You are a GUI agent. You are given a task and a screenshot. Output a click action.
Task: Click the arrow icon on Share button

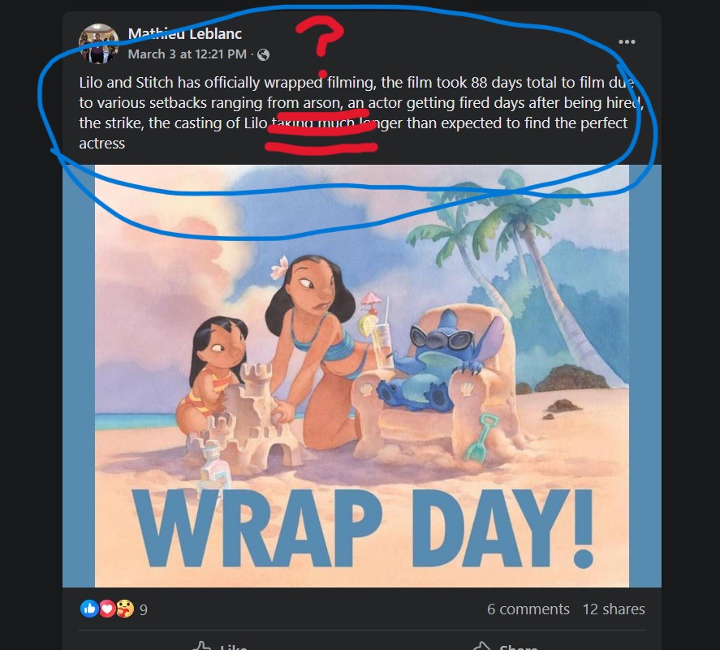coord(482,646)
